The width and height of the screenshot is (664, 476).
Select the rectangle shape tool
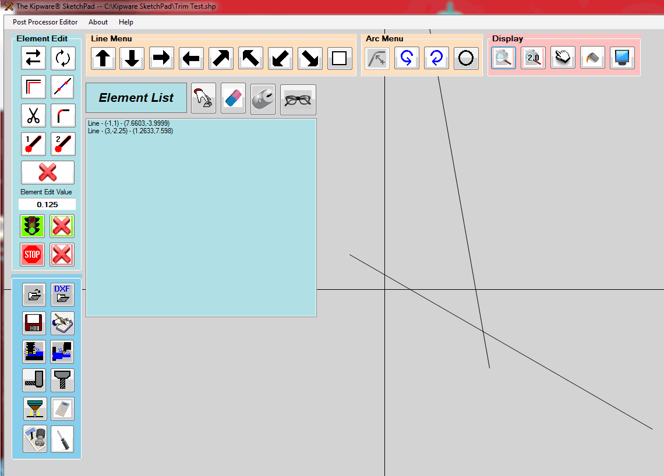[x=339, y=58]
